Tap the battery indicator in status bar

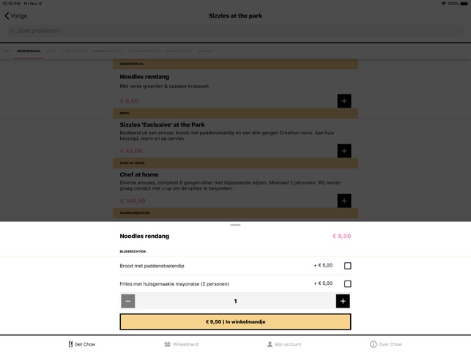[x=464, y=4]
